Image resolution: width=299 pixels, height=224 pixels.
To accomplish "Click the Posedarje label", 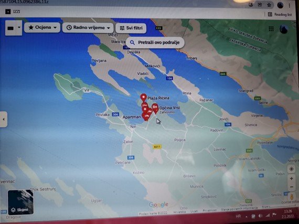I will [x=265, y=143].
